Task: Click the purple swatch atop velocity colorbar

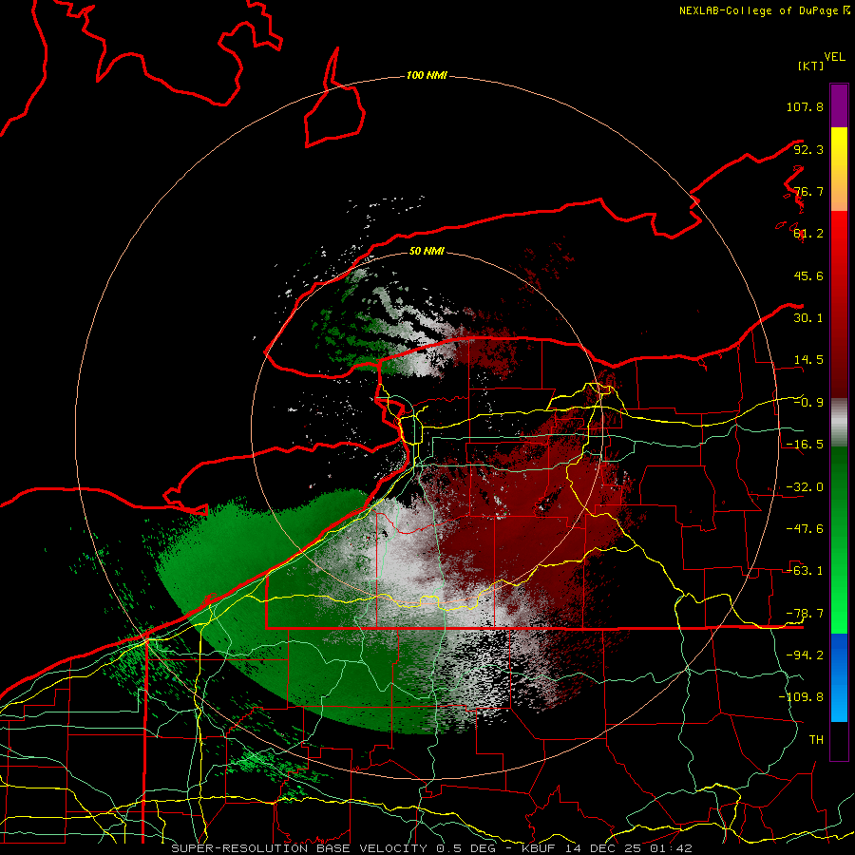Action: click(839, 105)
